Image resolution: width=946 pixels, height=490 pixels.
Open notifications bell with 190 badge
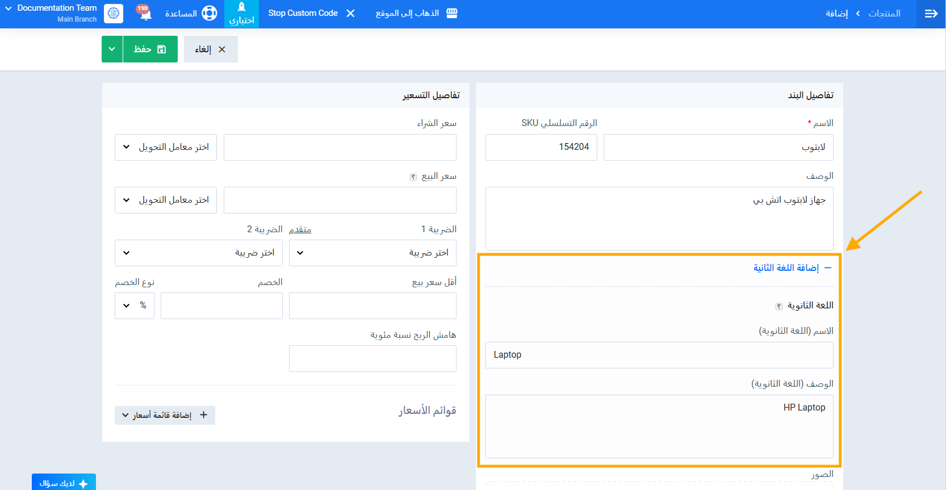click(x=144, y=12)
